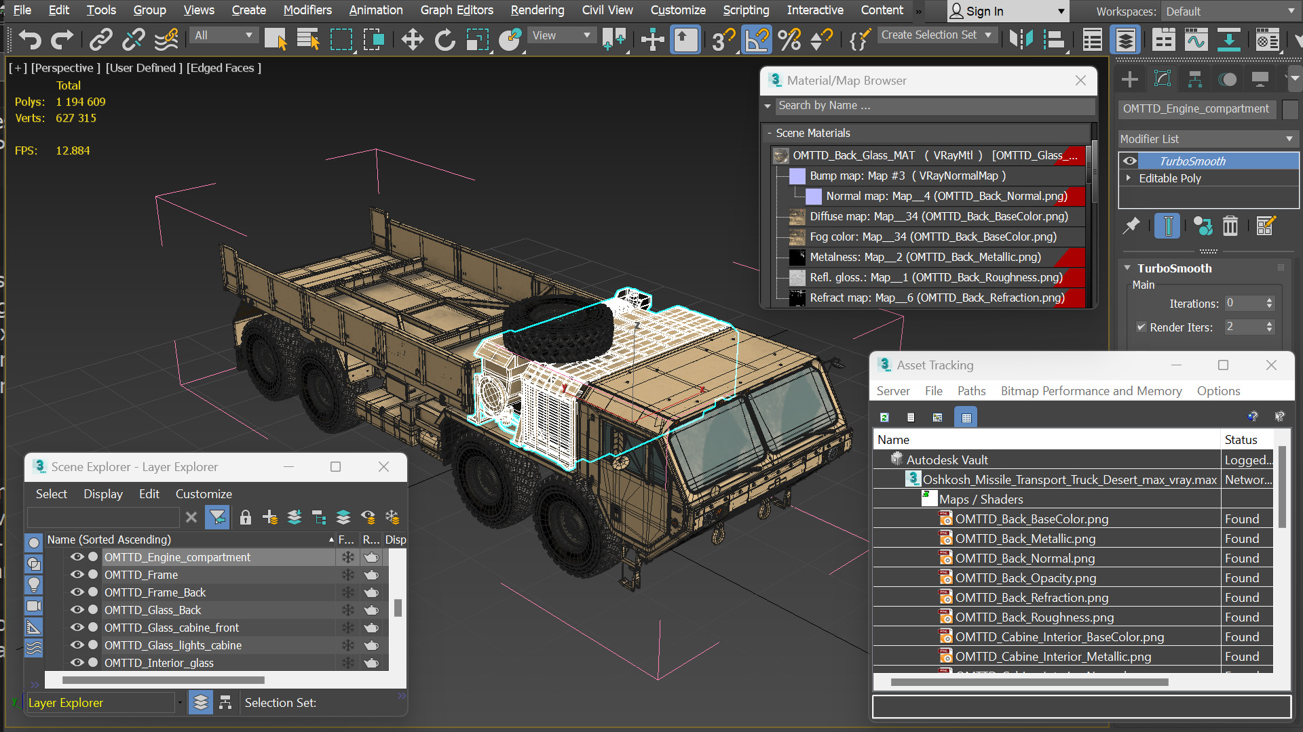This screenshot has height=732, width=1303.
Task: Click the object color swatch beside name
Action: tap(1290, 109)
